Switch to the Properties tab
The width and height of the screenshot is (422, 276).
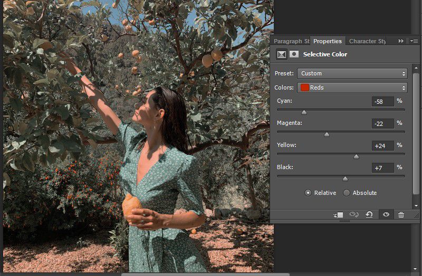point(328,41)
